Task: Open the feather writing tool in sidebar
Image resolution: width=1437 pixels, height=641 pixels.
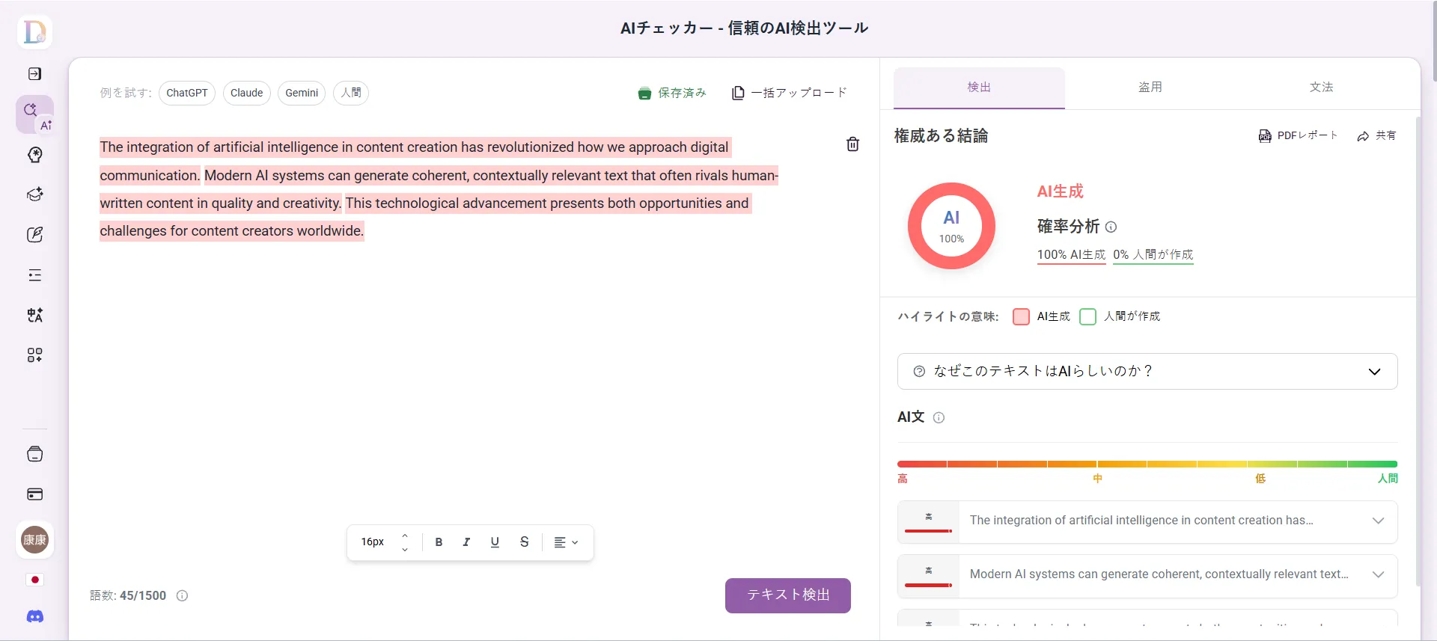Action: coord(34,235)
